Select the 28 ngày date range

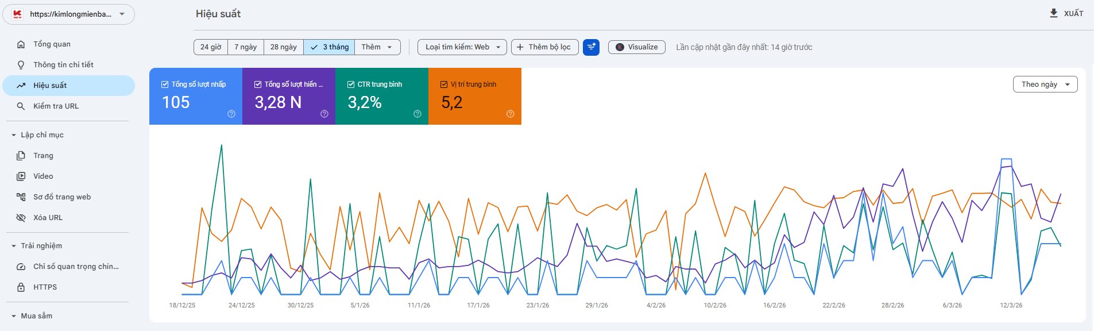pyautogui.click(x=284, y=47)
